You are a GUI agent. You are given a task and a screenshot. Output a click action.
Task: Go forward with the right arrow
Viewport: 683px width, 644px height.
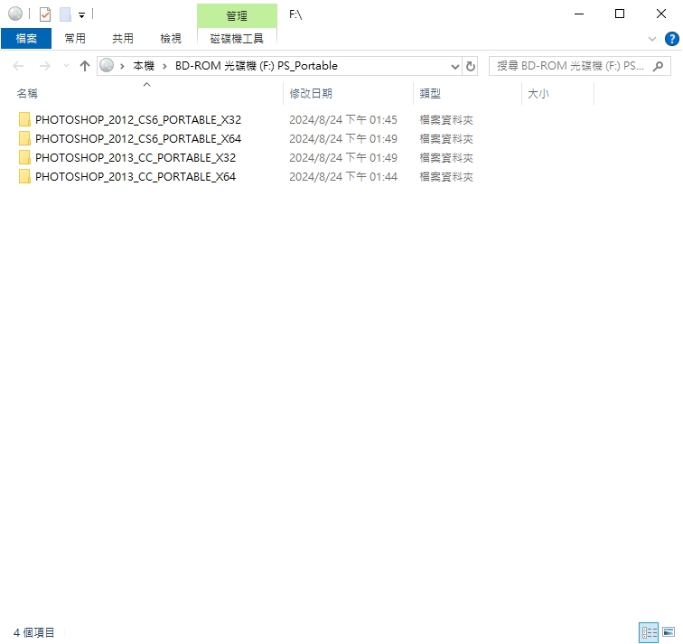[x=44, y=66]
